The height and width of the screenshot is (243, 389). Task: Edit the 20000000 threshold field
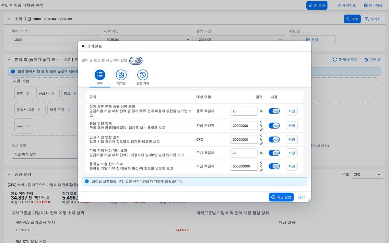[x=244, y=126]
